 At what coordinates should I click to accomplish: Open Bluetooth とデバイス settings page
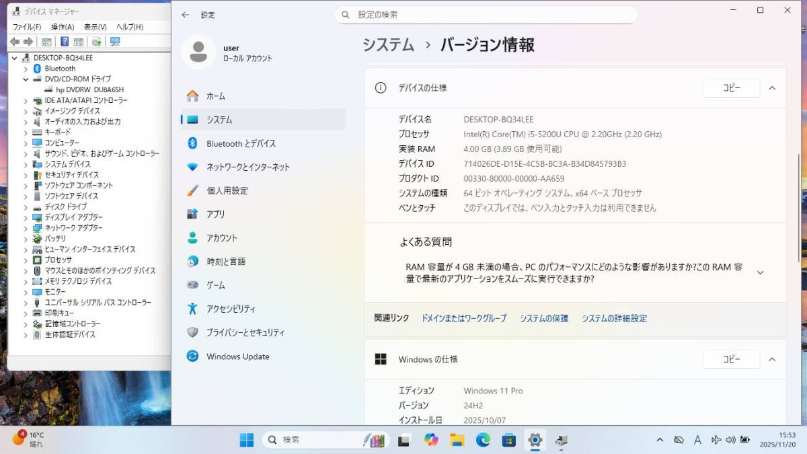(241, 143)
